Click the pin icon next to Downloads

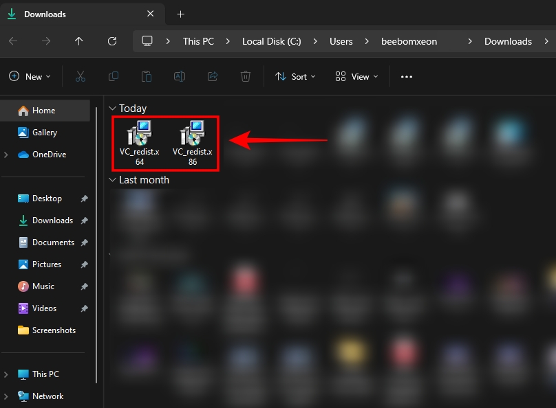click(84, 220)
